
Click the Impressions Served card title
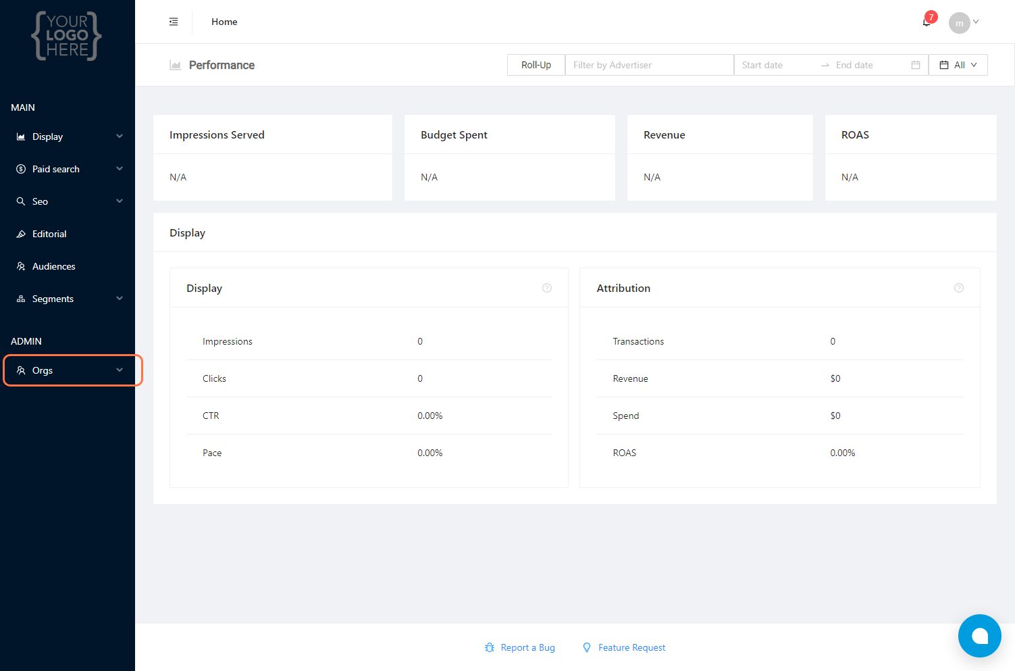[x=217, y=135]
